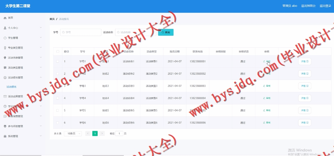Tick the checkbox for row 学号4

point(57,98)
